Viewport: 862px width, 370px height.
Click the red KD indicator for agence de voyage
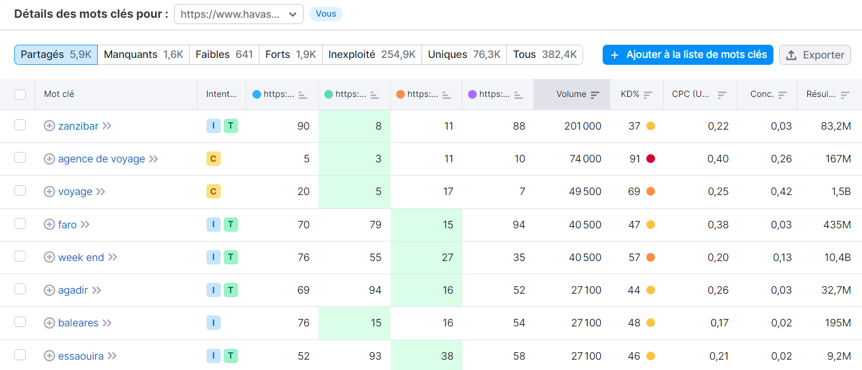tap(650, 159)
